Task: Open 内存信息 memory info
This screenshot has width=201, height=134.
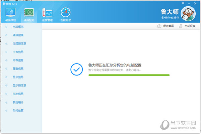Action: point(18,60)
